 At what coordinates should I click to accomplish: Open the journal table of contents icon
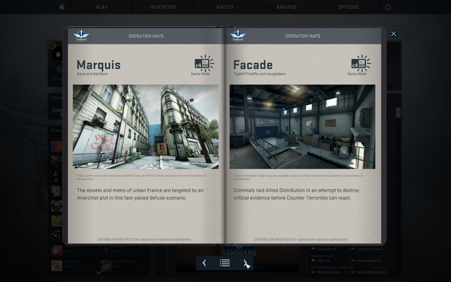pyautogui.click(x=225, y=263)
